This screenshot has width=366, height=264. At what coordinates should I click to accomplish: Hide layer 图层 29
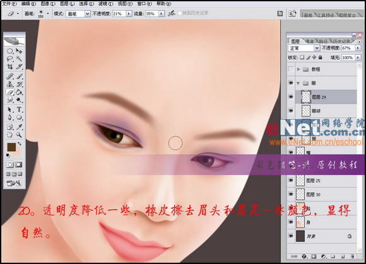291,97
